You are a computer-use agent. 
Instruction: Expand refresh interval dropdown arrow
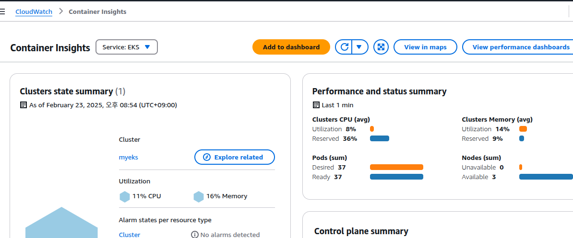point(359,47)
